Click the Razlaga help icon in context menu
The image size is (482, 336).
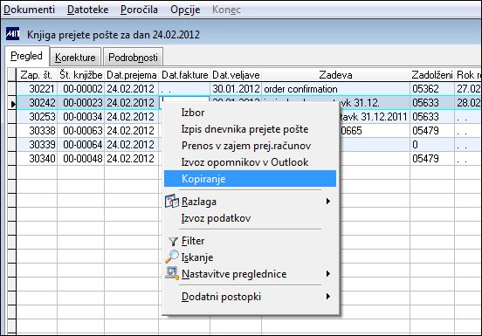(x=171, y=202)
